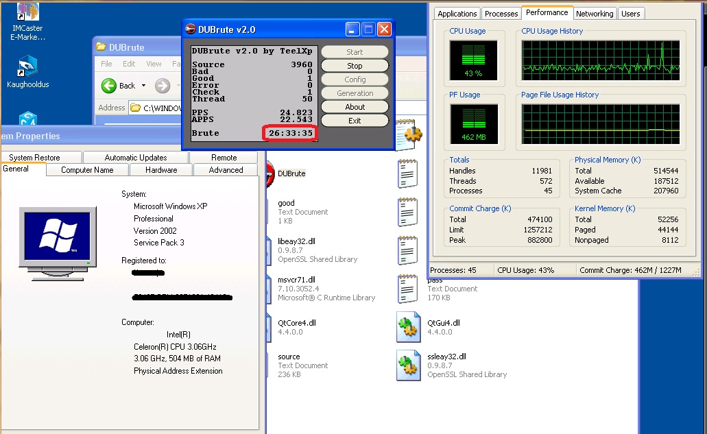Click the Page File Usage History graph
Screen dimensions: 707x434
601,124
